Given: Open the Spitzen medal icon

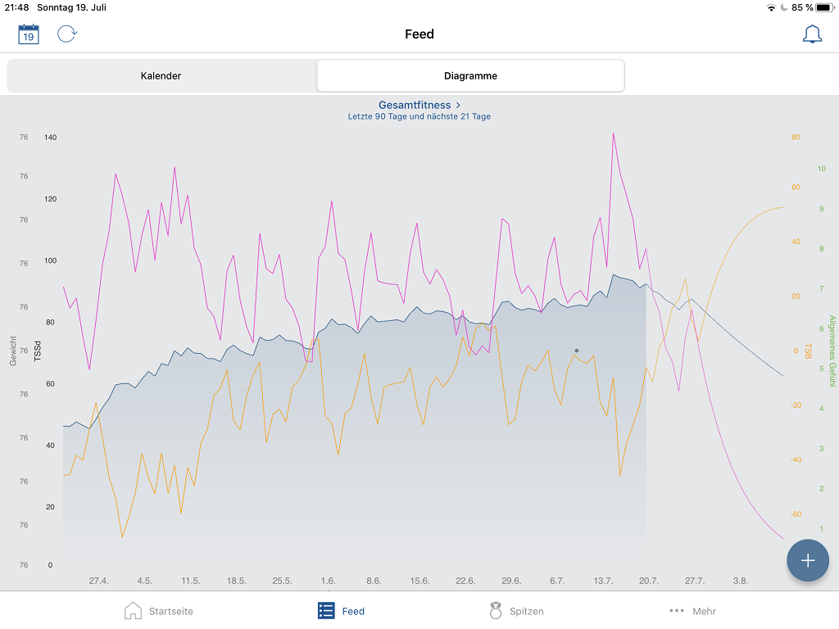Looking at the screenshot, I should tap(496, 611).
